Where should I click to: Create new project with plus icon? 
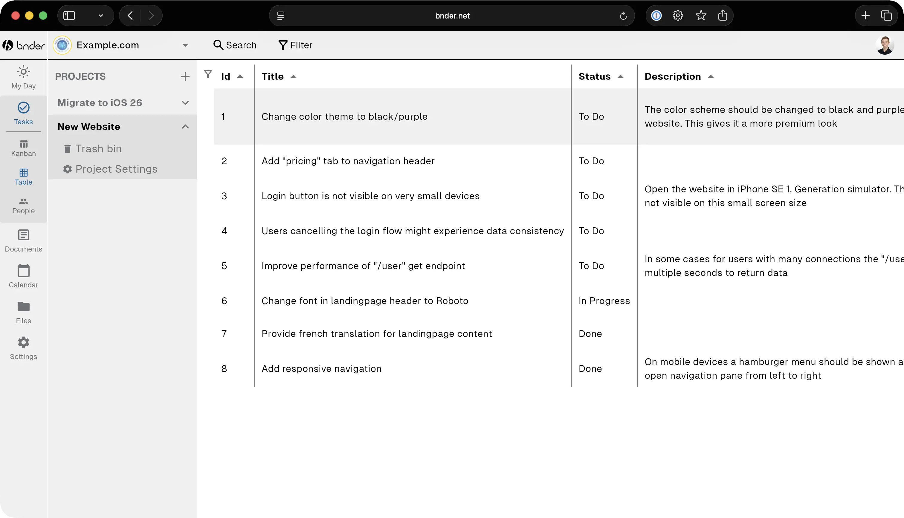click(185, 76)
